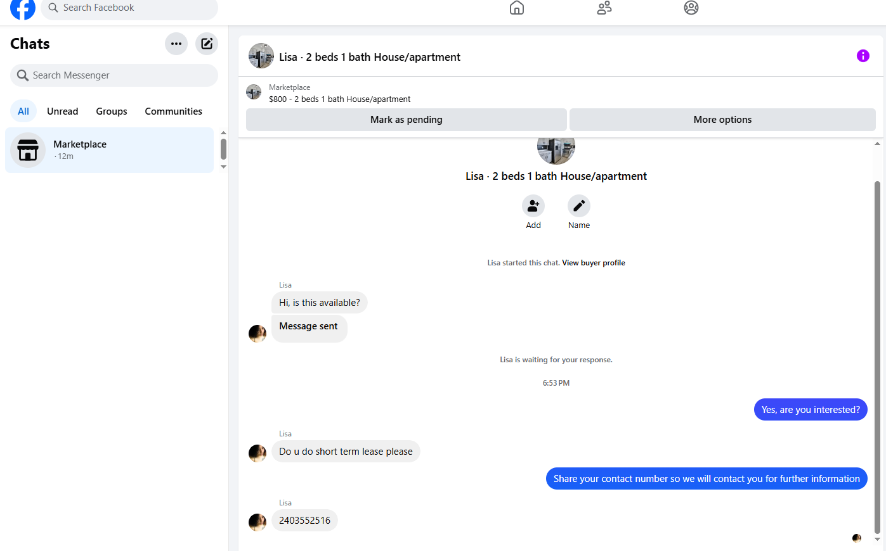Click the magnifier icon in Search Messenger
The image size is (886, 551).
coord(23,75)
